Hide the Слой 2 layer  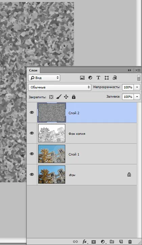[32, 113]
